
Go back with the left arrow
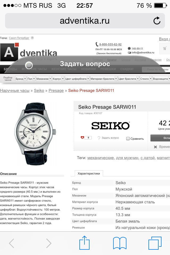[11, 243]
